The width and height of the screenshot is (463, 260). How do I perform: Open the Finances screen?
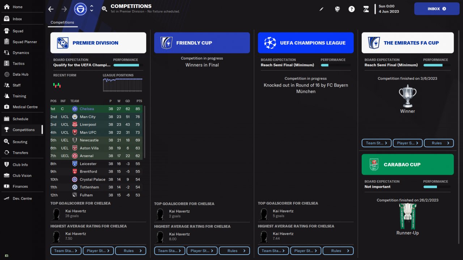pyautogui.click(x=22, y=186)
